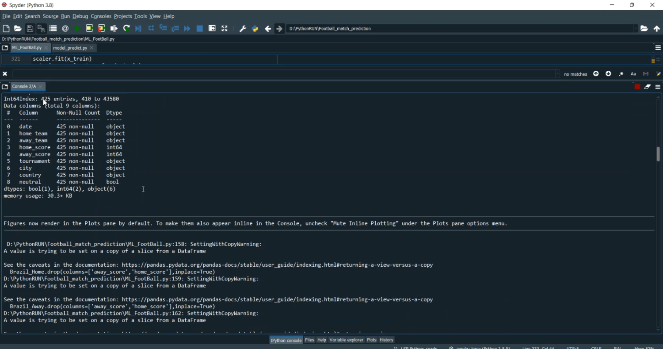Screen dimensions: 663x349
Task: Open the Debug menu
Action: pyautogui.click(x=80, y=16)
